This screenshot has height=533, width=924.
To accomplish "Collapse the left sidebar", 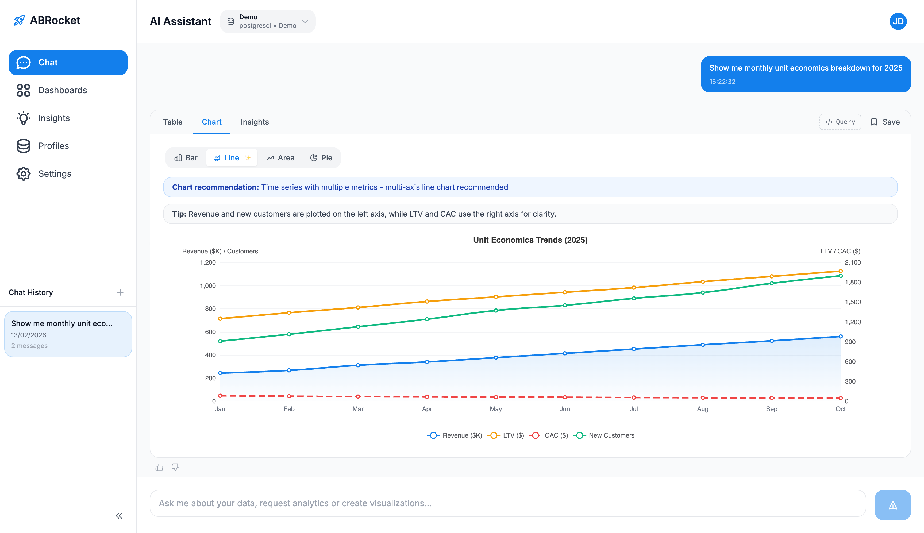I will click(119, 516).
